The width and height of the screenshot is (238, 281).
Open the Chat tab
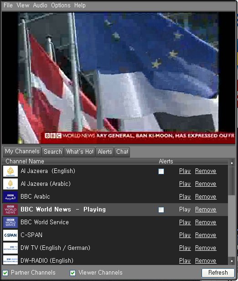coord(122,152)
